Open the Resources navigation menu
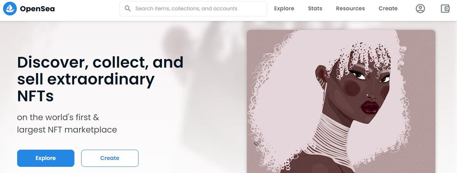Viewport: 457px width, 173px height. click(x=350, y=8)
